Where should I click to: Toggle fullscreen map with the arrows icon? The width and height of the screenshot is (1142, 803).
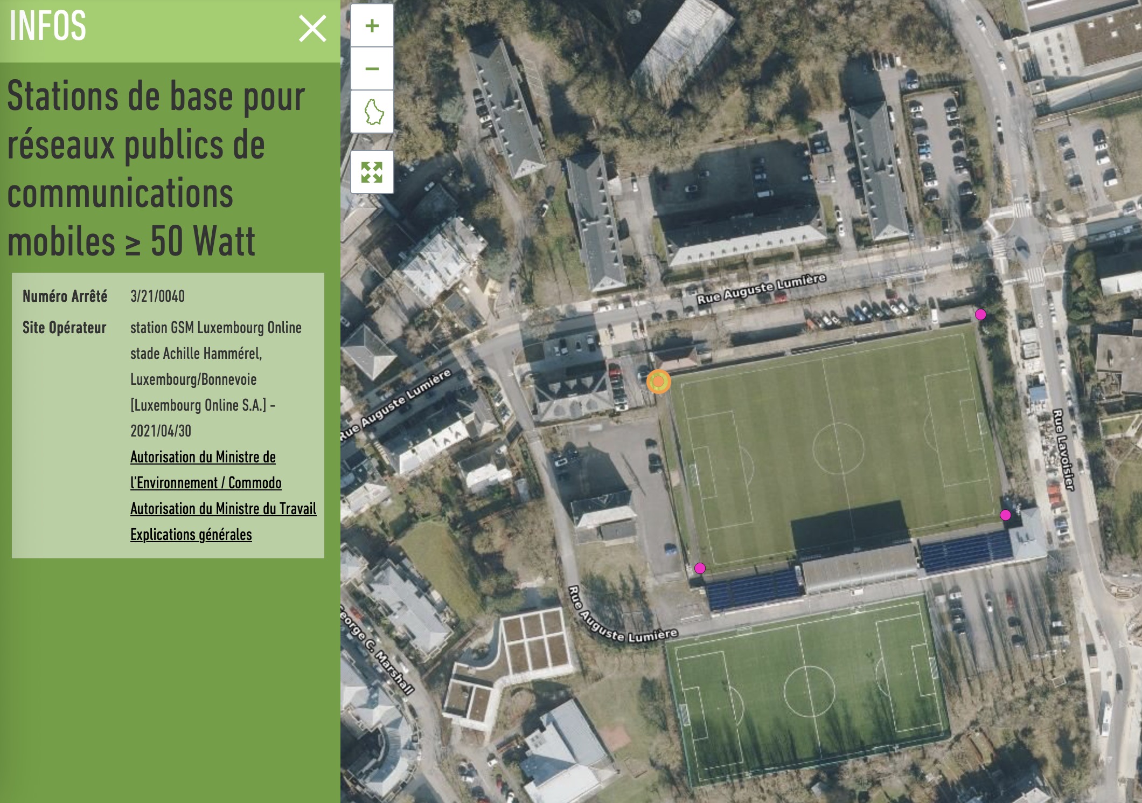(x=372, y=172)
